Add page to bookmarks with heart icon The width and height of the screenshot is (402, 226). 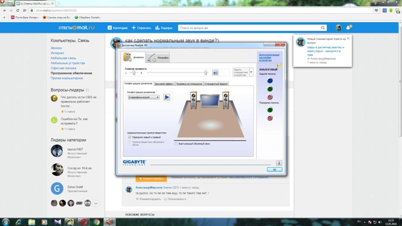point(376,11)
